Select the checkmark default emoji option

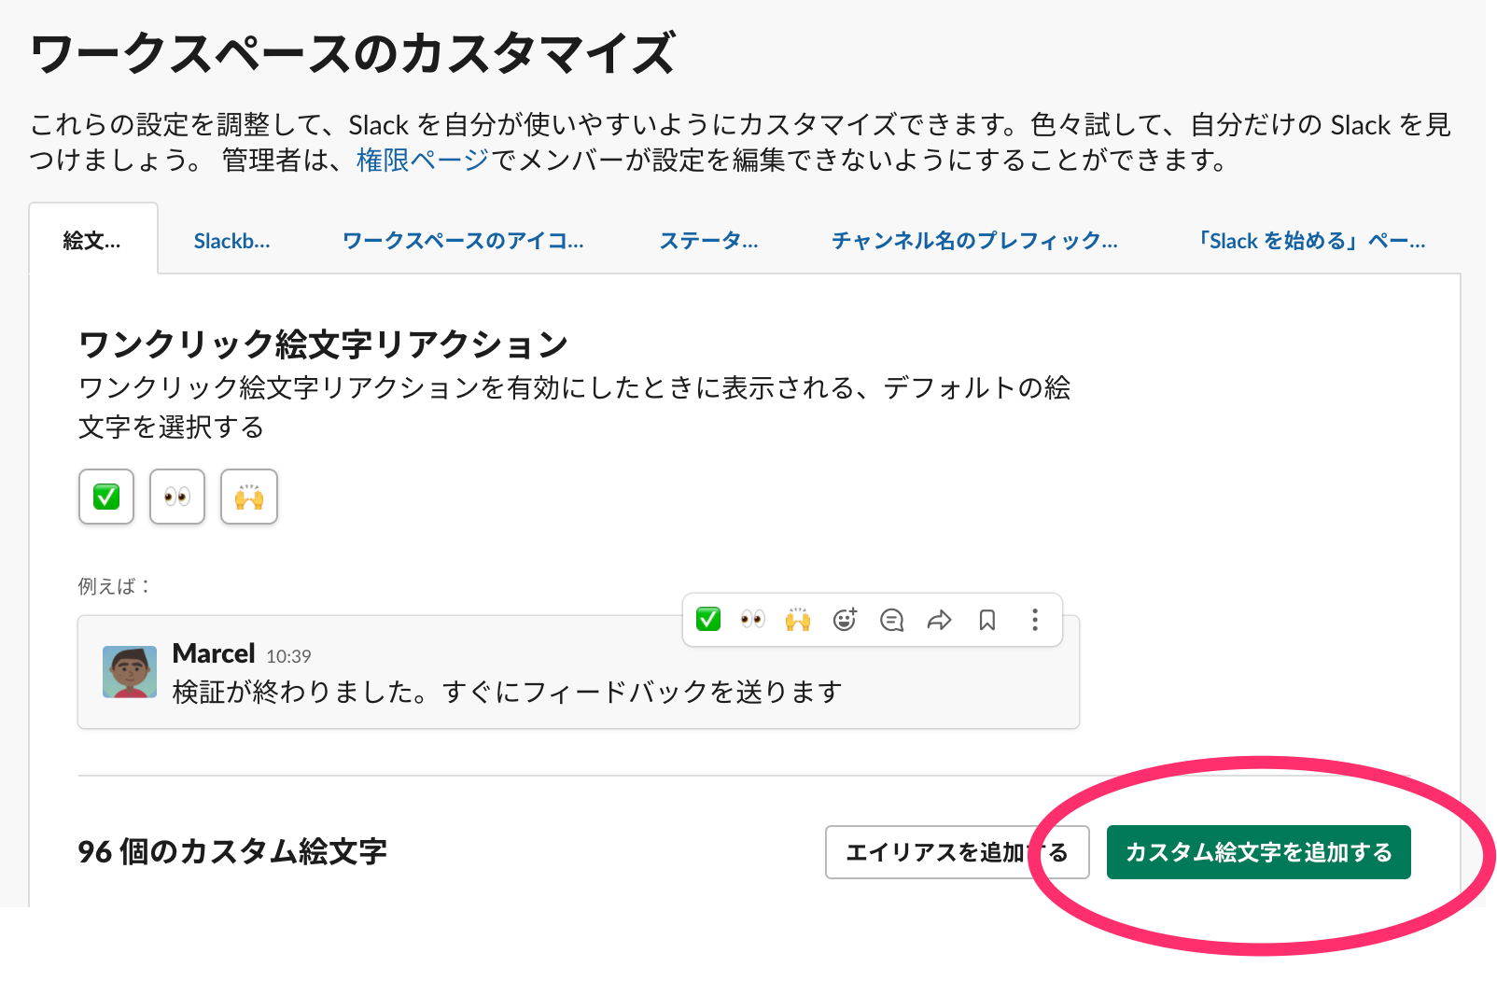[x=105, y=497]
